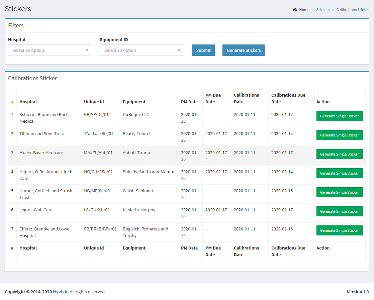Screen dimensions: 374x300
Task: Click the PM Due Date header at top
Action: (213, 98)
